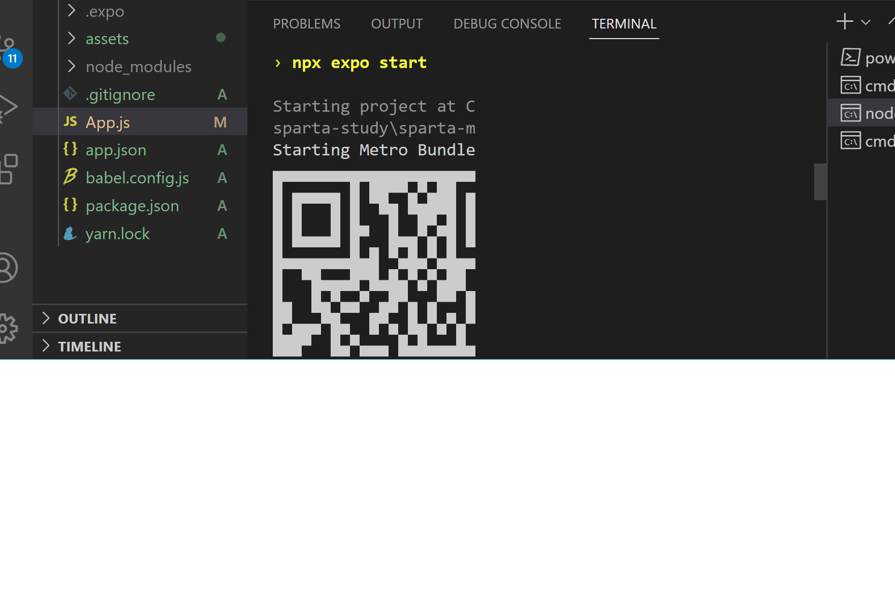Click the .gitignore file icon
Viewport: 895px width, 612px height.
(70, 94)
